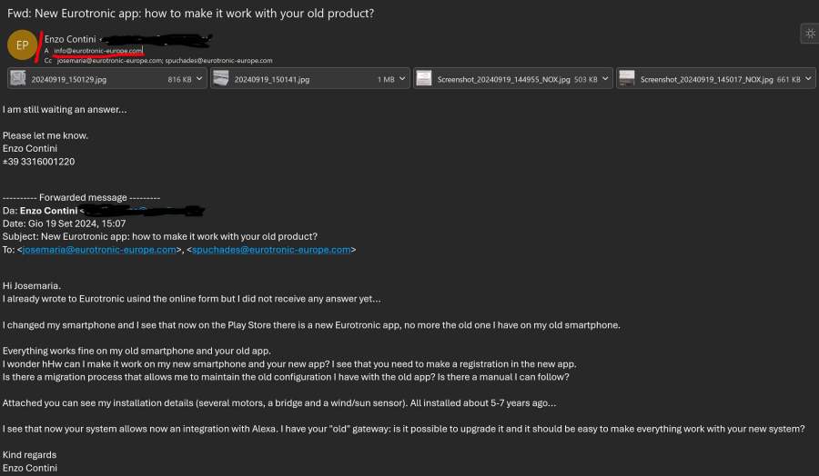The width and height of the screenshot is (819, 476).
Task: Click Screenshot_20240919_145017_NOX.jpg file icon
Action: point(627,79)
